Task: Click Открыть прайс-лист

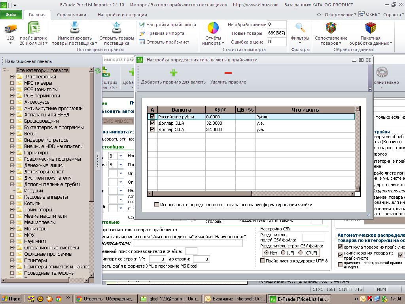Action: (x=164, y=42)
